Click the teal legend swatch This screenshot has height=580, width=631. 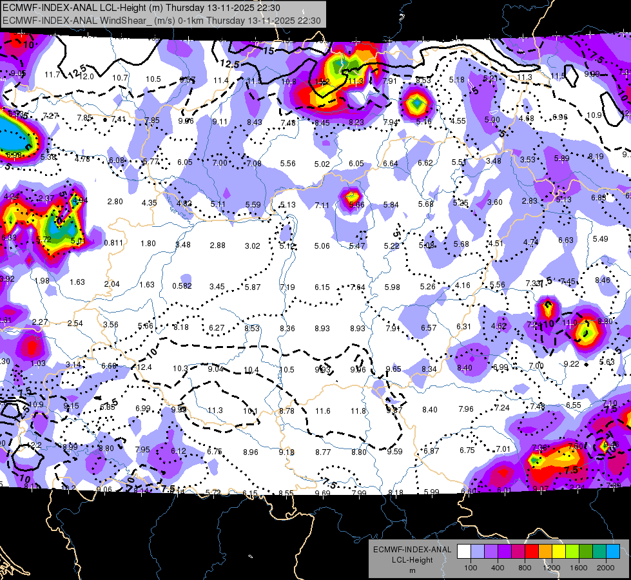click(599, 552)
